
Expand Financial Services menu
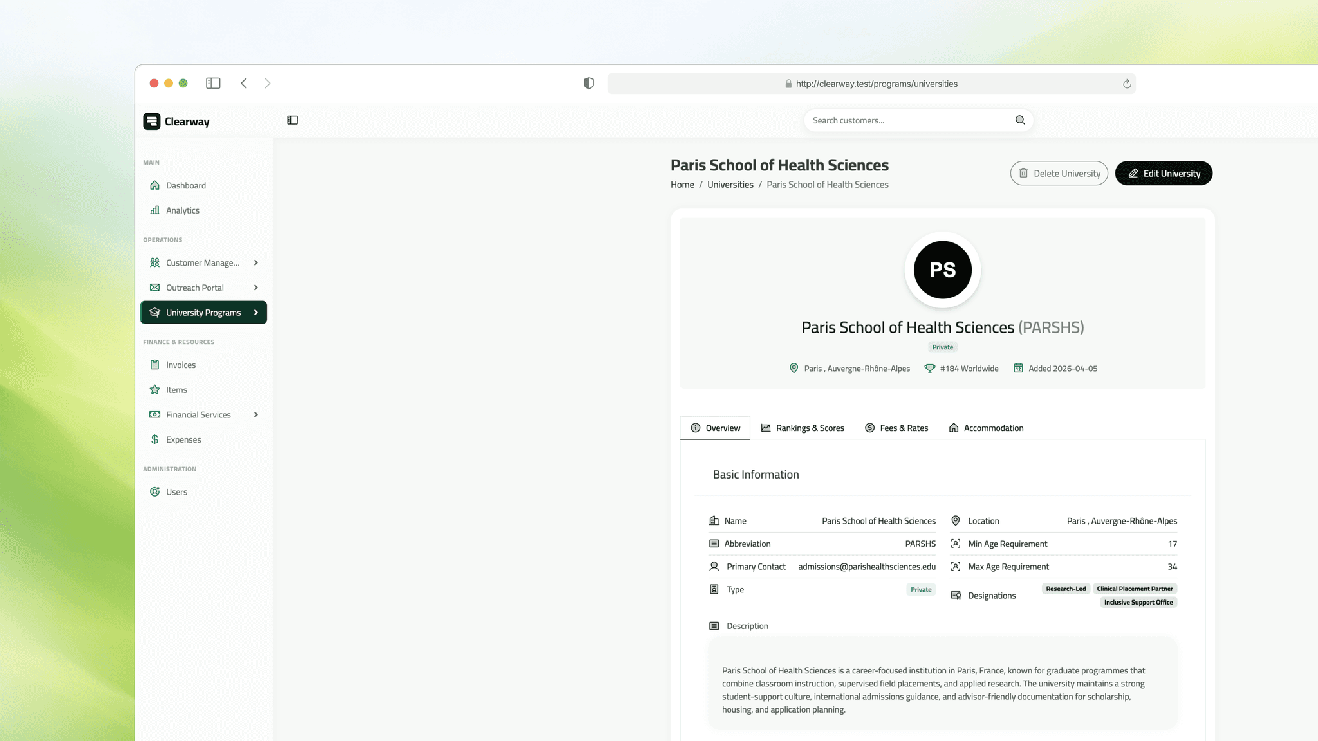(256, 415)
